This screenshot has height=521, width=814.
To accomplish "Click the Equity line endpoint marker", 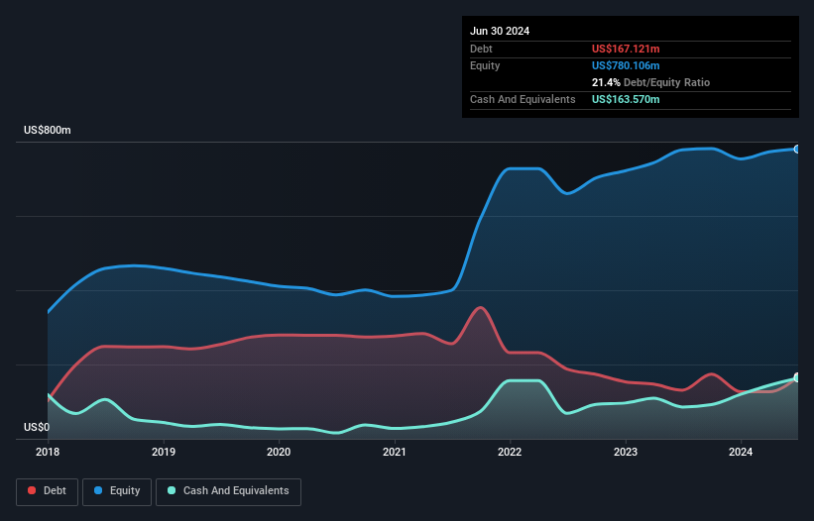I will pyautogui.click(x=797, y=149).
